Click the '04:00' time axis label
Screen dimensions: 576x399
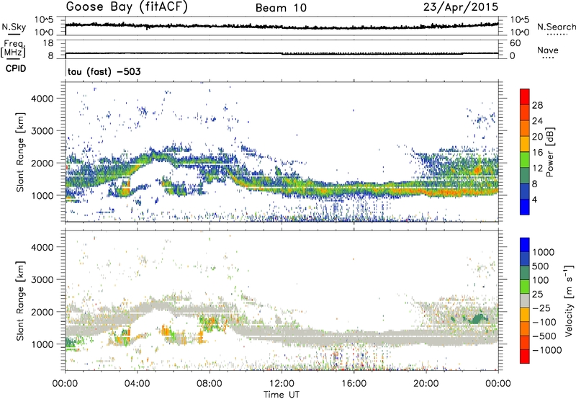(138, 384)
